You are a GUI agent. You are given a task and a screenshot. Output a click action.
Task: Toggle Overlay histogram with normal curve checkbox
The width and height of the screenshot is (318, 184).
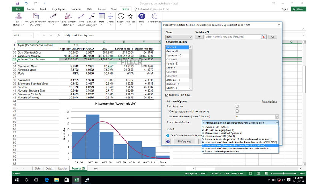[237, 111]
